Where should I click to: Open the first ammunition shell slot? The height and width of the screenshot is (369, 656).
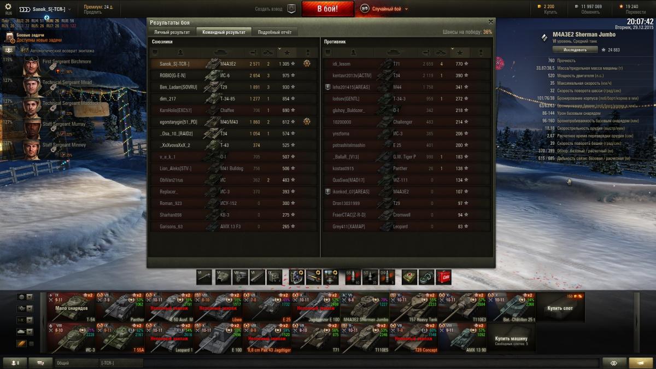tap(354, 277)
